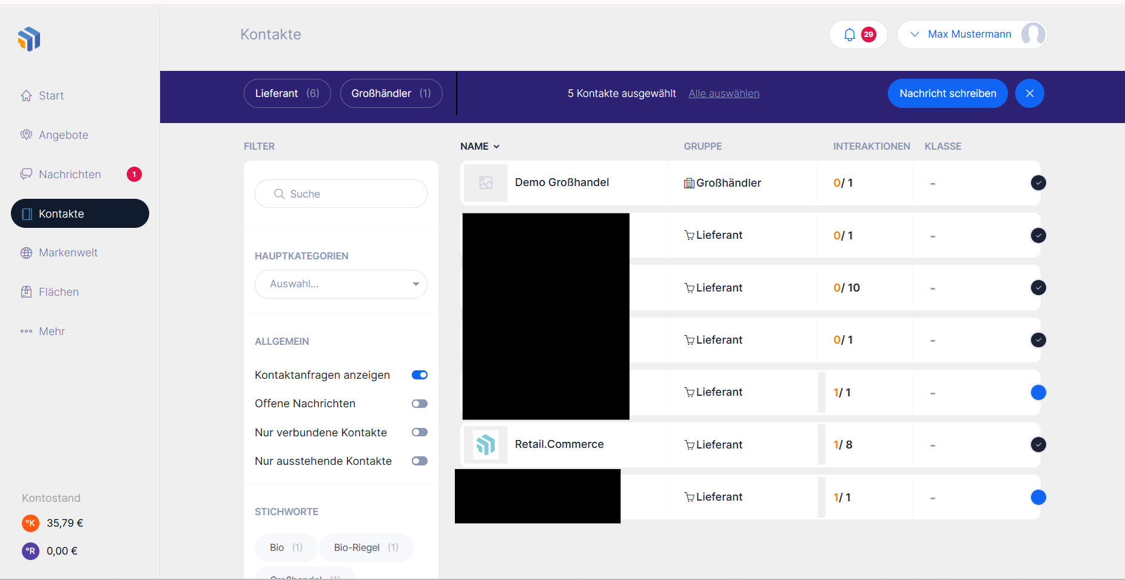Enable Offene Nachrichten toggle

tap(419, 404)
